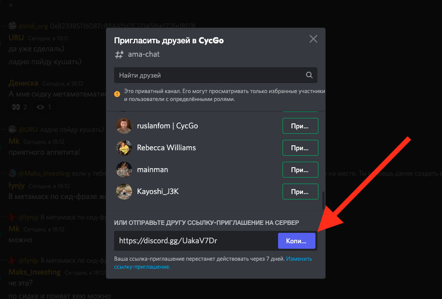Click the username "Maks_investing" in chat
This screenshot has width=442, height=299.
point(35,272)
